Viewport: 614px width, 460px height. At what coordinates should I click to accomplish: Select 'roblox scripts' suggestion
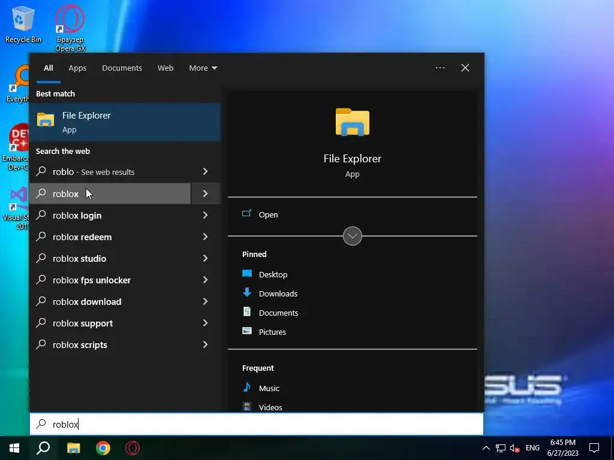(x=110, y=344)
